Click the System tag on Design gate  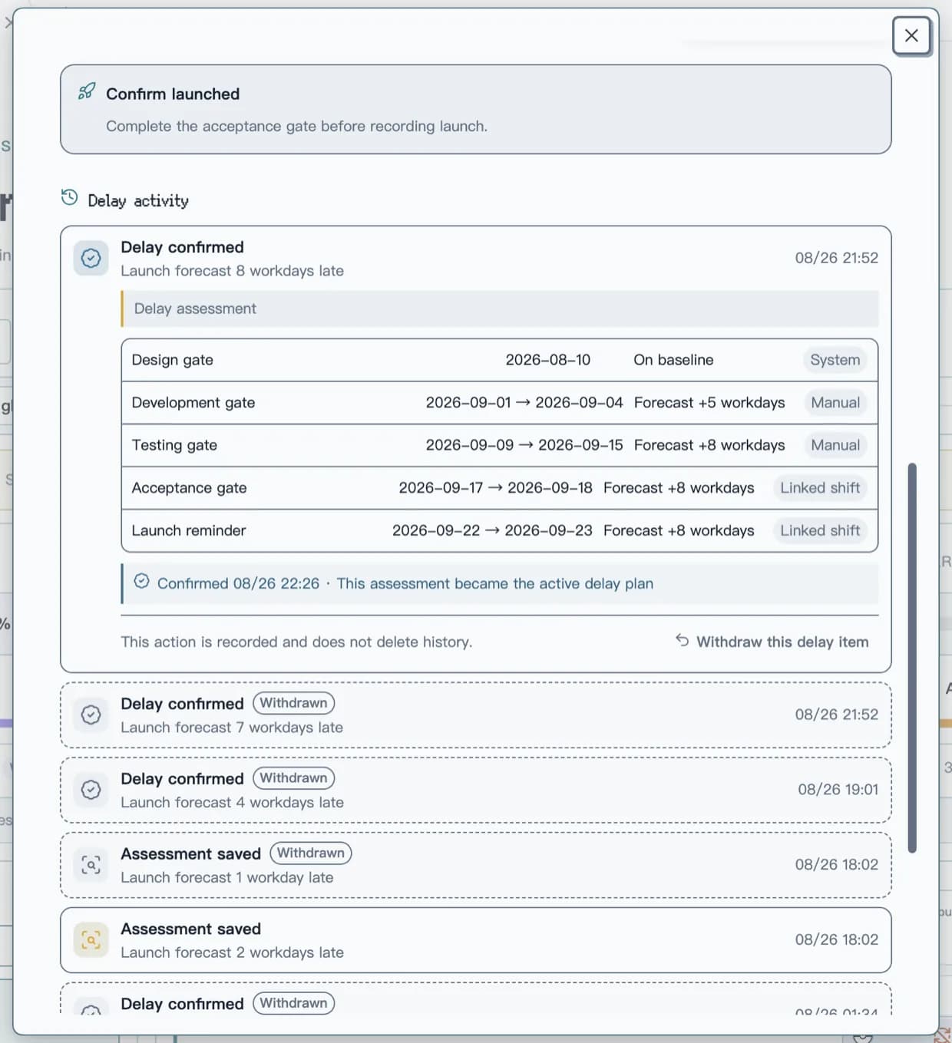click(x=835, y=360)
